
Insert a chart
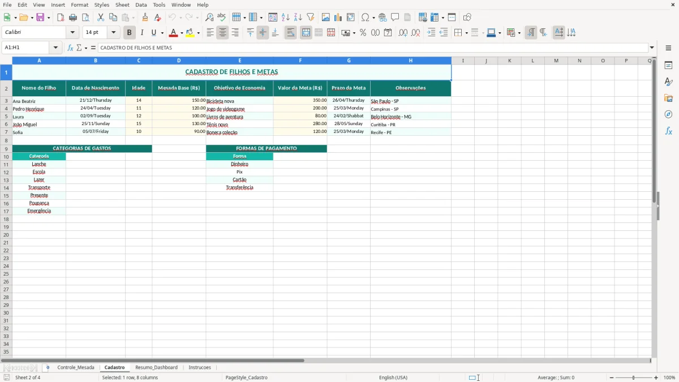338,18
